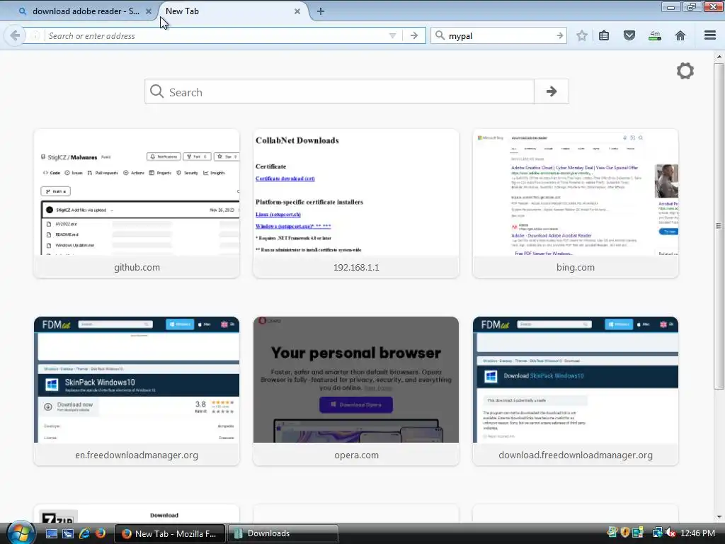
Task: Open the en.freedownloadmanager.org tile
Action: 137,391
